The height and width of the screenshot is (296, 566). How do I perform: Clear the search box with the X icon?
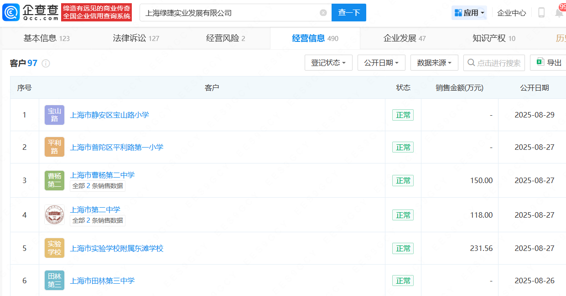tap(323, 13)
